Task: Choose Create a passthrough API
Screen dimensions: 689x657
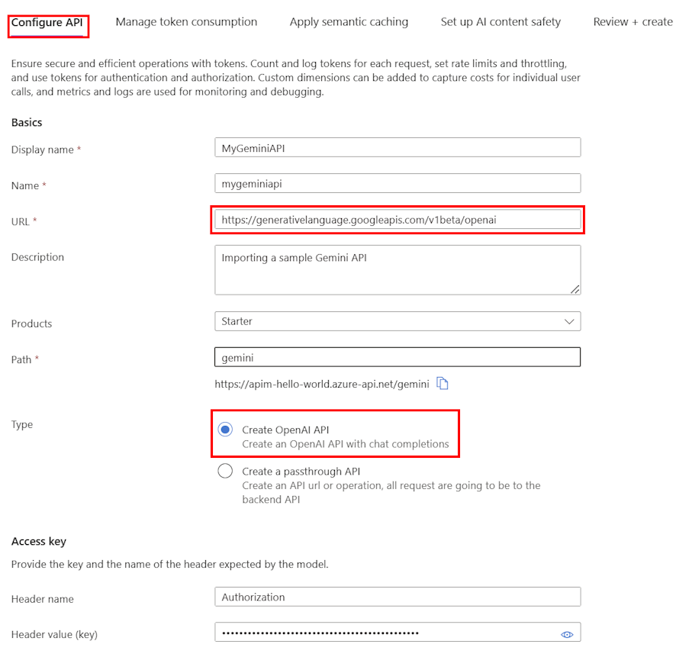Action: [225, 472]
